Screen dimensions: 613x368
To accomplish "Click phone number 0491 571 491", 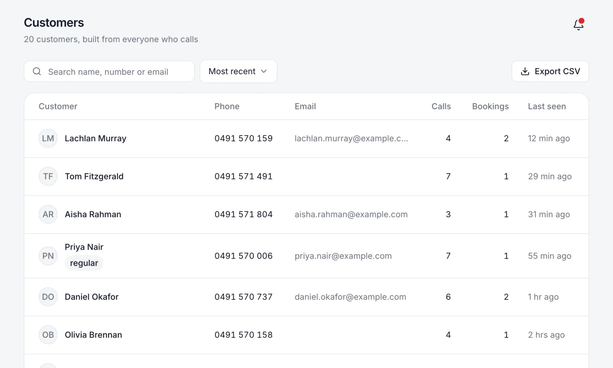I will (x=243, y=176).
